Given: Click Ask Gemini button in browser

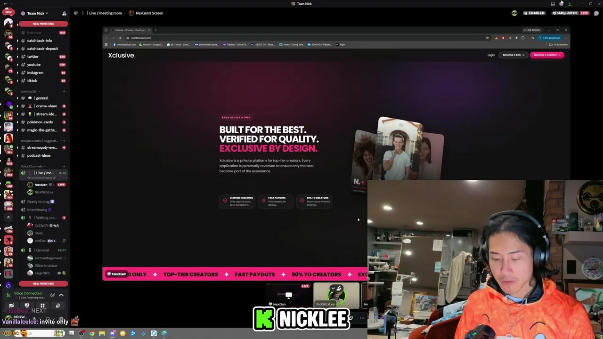Looking at the screenshot, I should [532, 30].
